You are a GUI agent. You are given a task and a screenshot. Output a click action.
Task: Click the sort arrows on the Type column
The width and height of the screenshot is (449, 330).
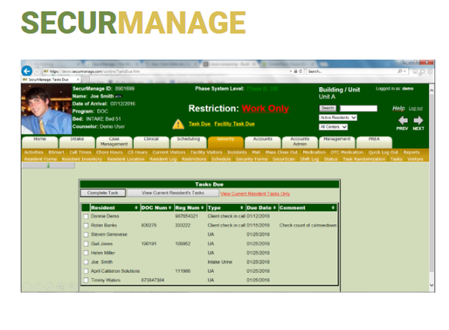(242, 208)
